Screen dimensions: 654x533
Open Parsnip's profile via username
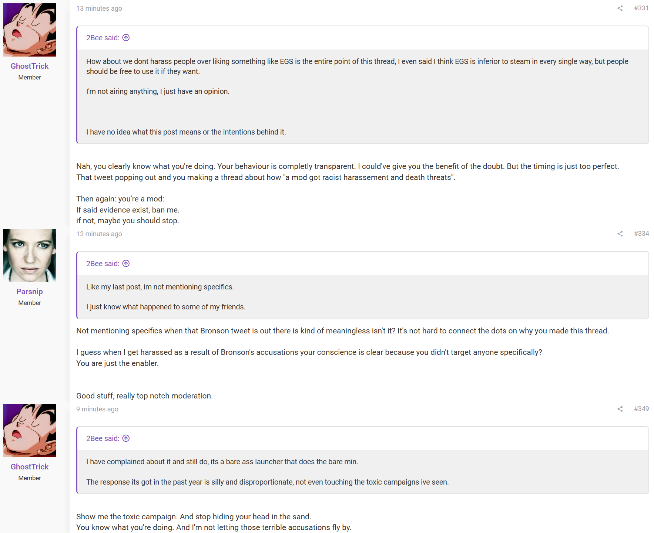coord(30,292)
